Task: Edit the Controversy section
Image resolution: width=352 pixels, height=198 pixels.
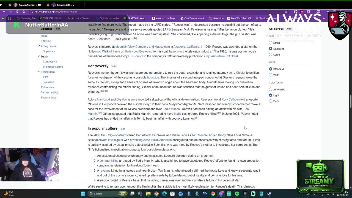Action: 114,67
